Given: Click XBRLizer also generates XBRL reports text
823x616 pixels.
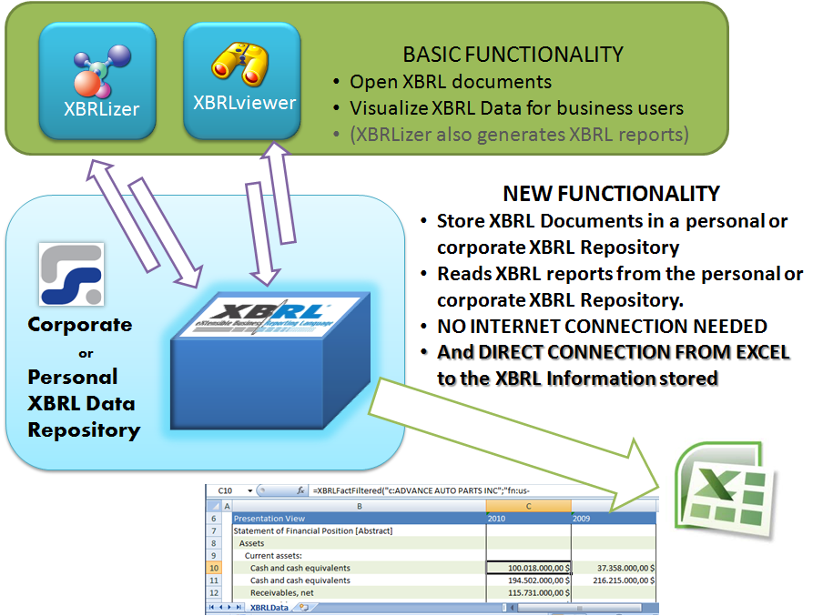Looking at the screenshot, I should click(x=519, y=135).
